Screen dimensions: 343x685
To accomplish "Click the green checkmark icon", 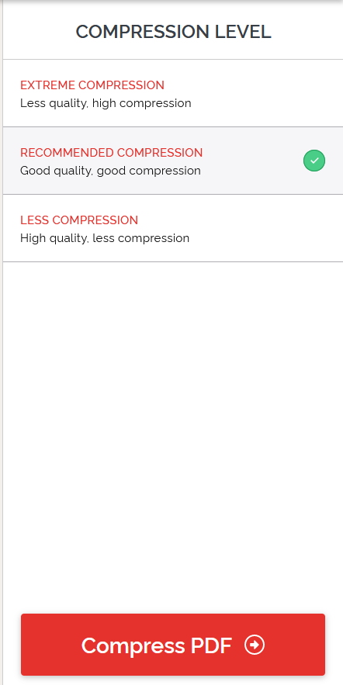I will click(314, 161).
